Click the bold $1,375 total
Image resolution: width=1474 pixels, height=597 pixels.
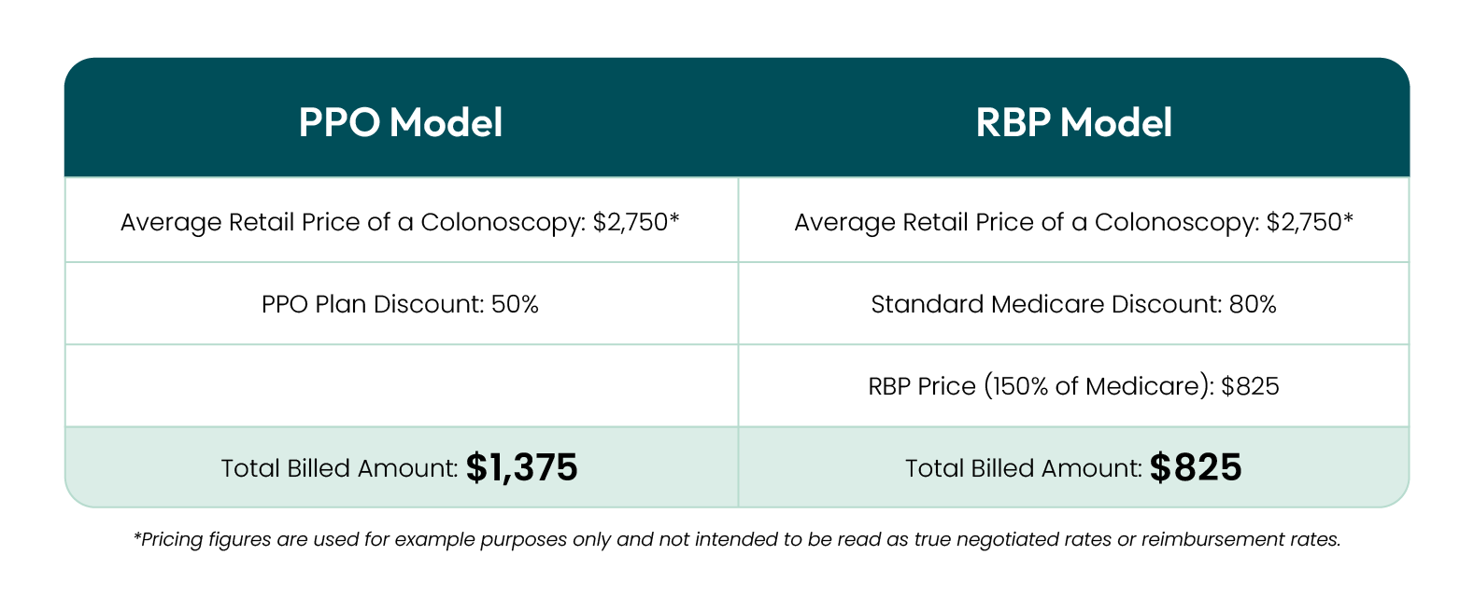click(x=522, y=467)
